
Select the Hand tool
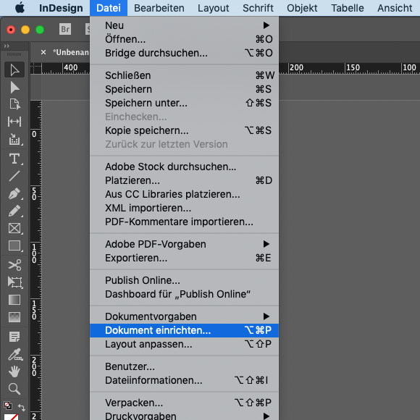[14, 371]
